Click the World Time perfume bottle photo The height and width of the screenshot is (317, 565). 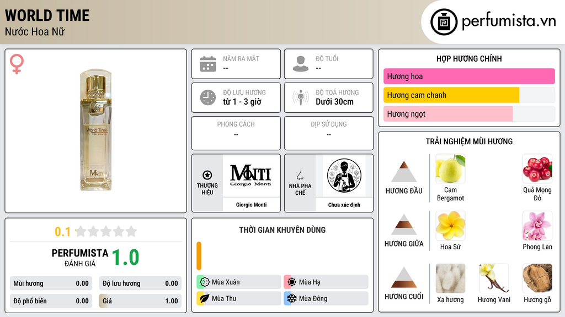[96, 130]
